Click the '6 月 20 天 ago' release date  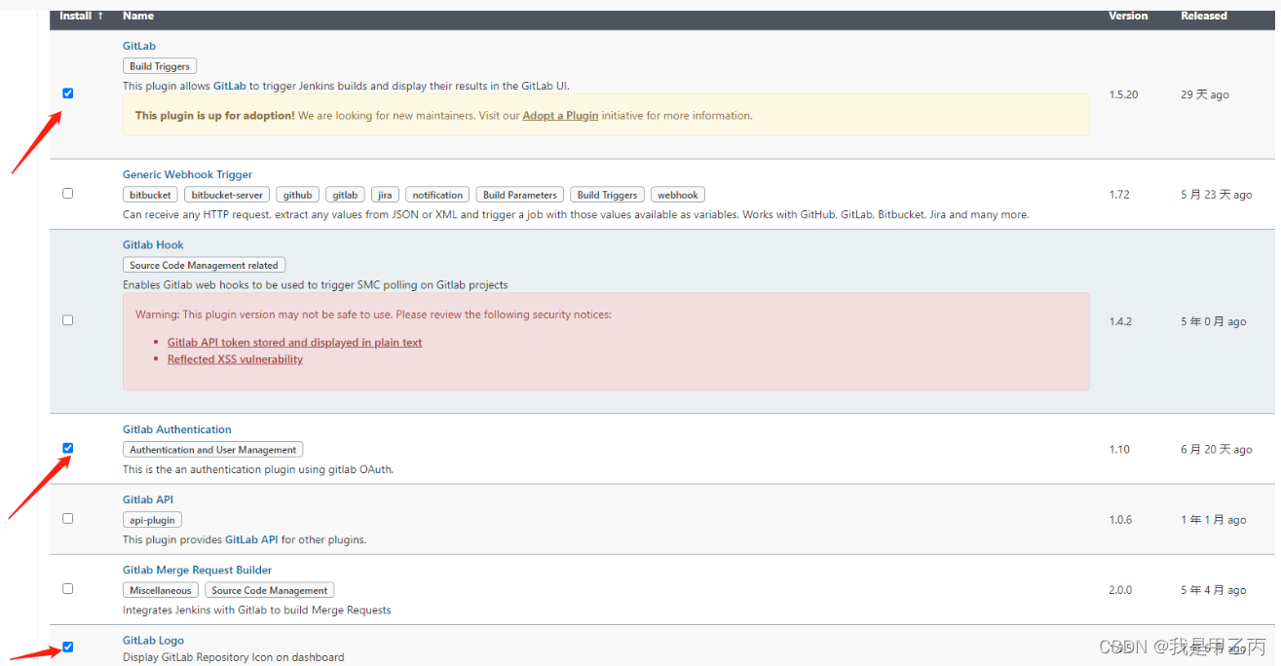(x=1217, y=450)
